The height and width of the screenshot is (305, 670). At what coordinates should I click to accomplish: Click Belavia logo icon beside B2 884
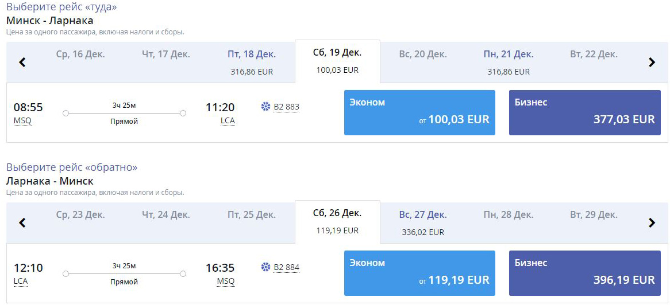pyautogui.click(x=266, y=268)
